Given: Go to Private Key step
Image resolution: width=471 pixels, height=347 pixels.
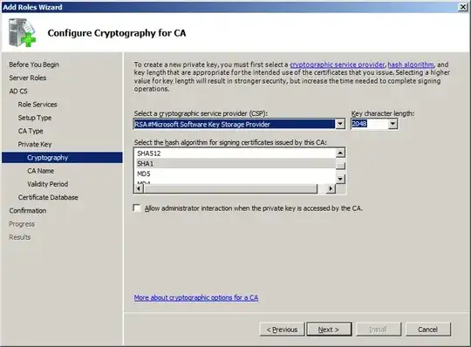Looking at the screenshot, I should 35,144.
